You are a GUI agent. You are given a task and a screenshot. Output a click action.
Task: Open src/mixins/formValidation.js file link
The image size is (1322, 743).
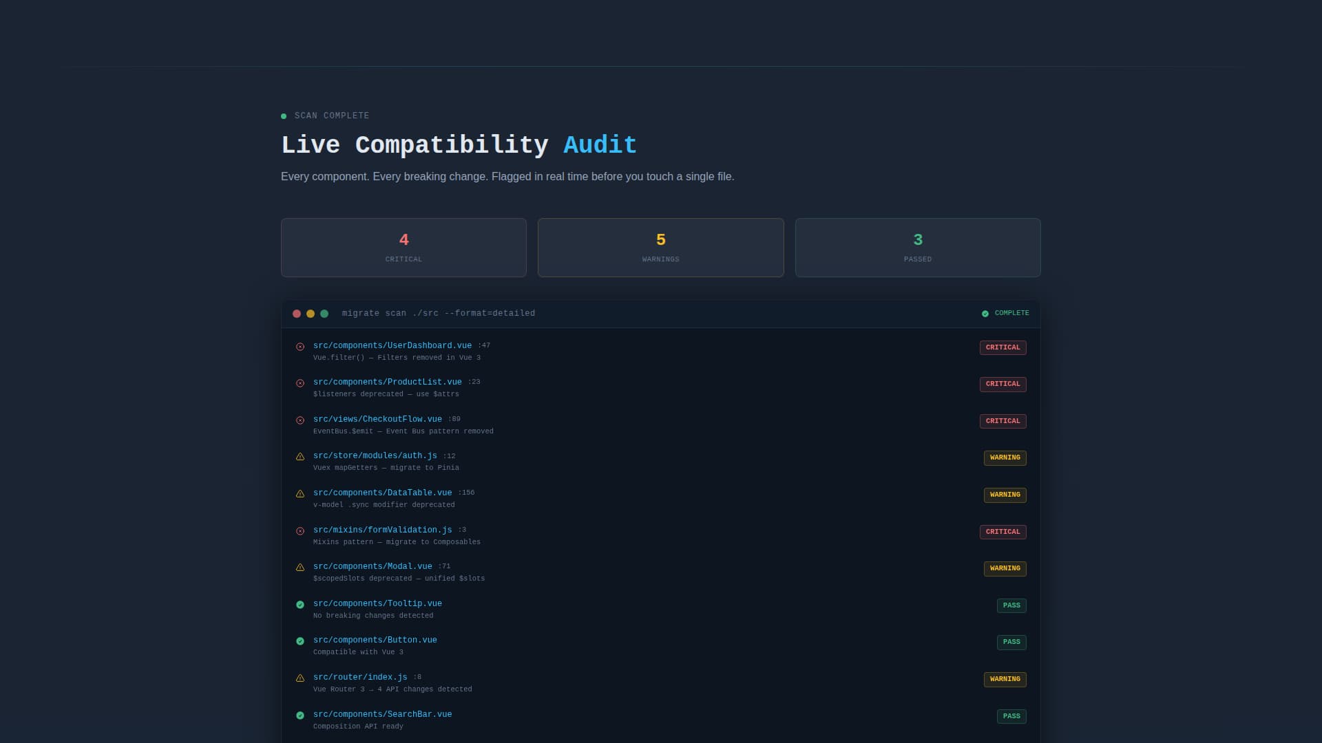click(x=383, y=530)
